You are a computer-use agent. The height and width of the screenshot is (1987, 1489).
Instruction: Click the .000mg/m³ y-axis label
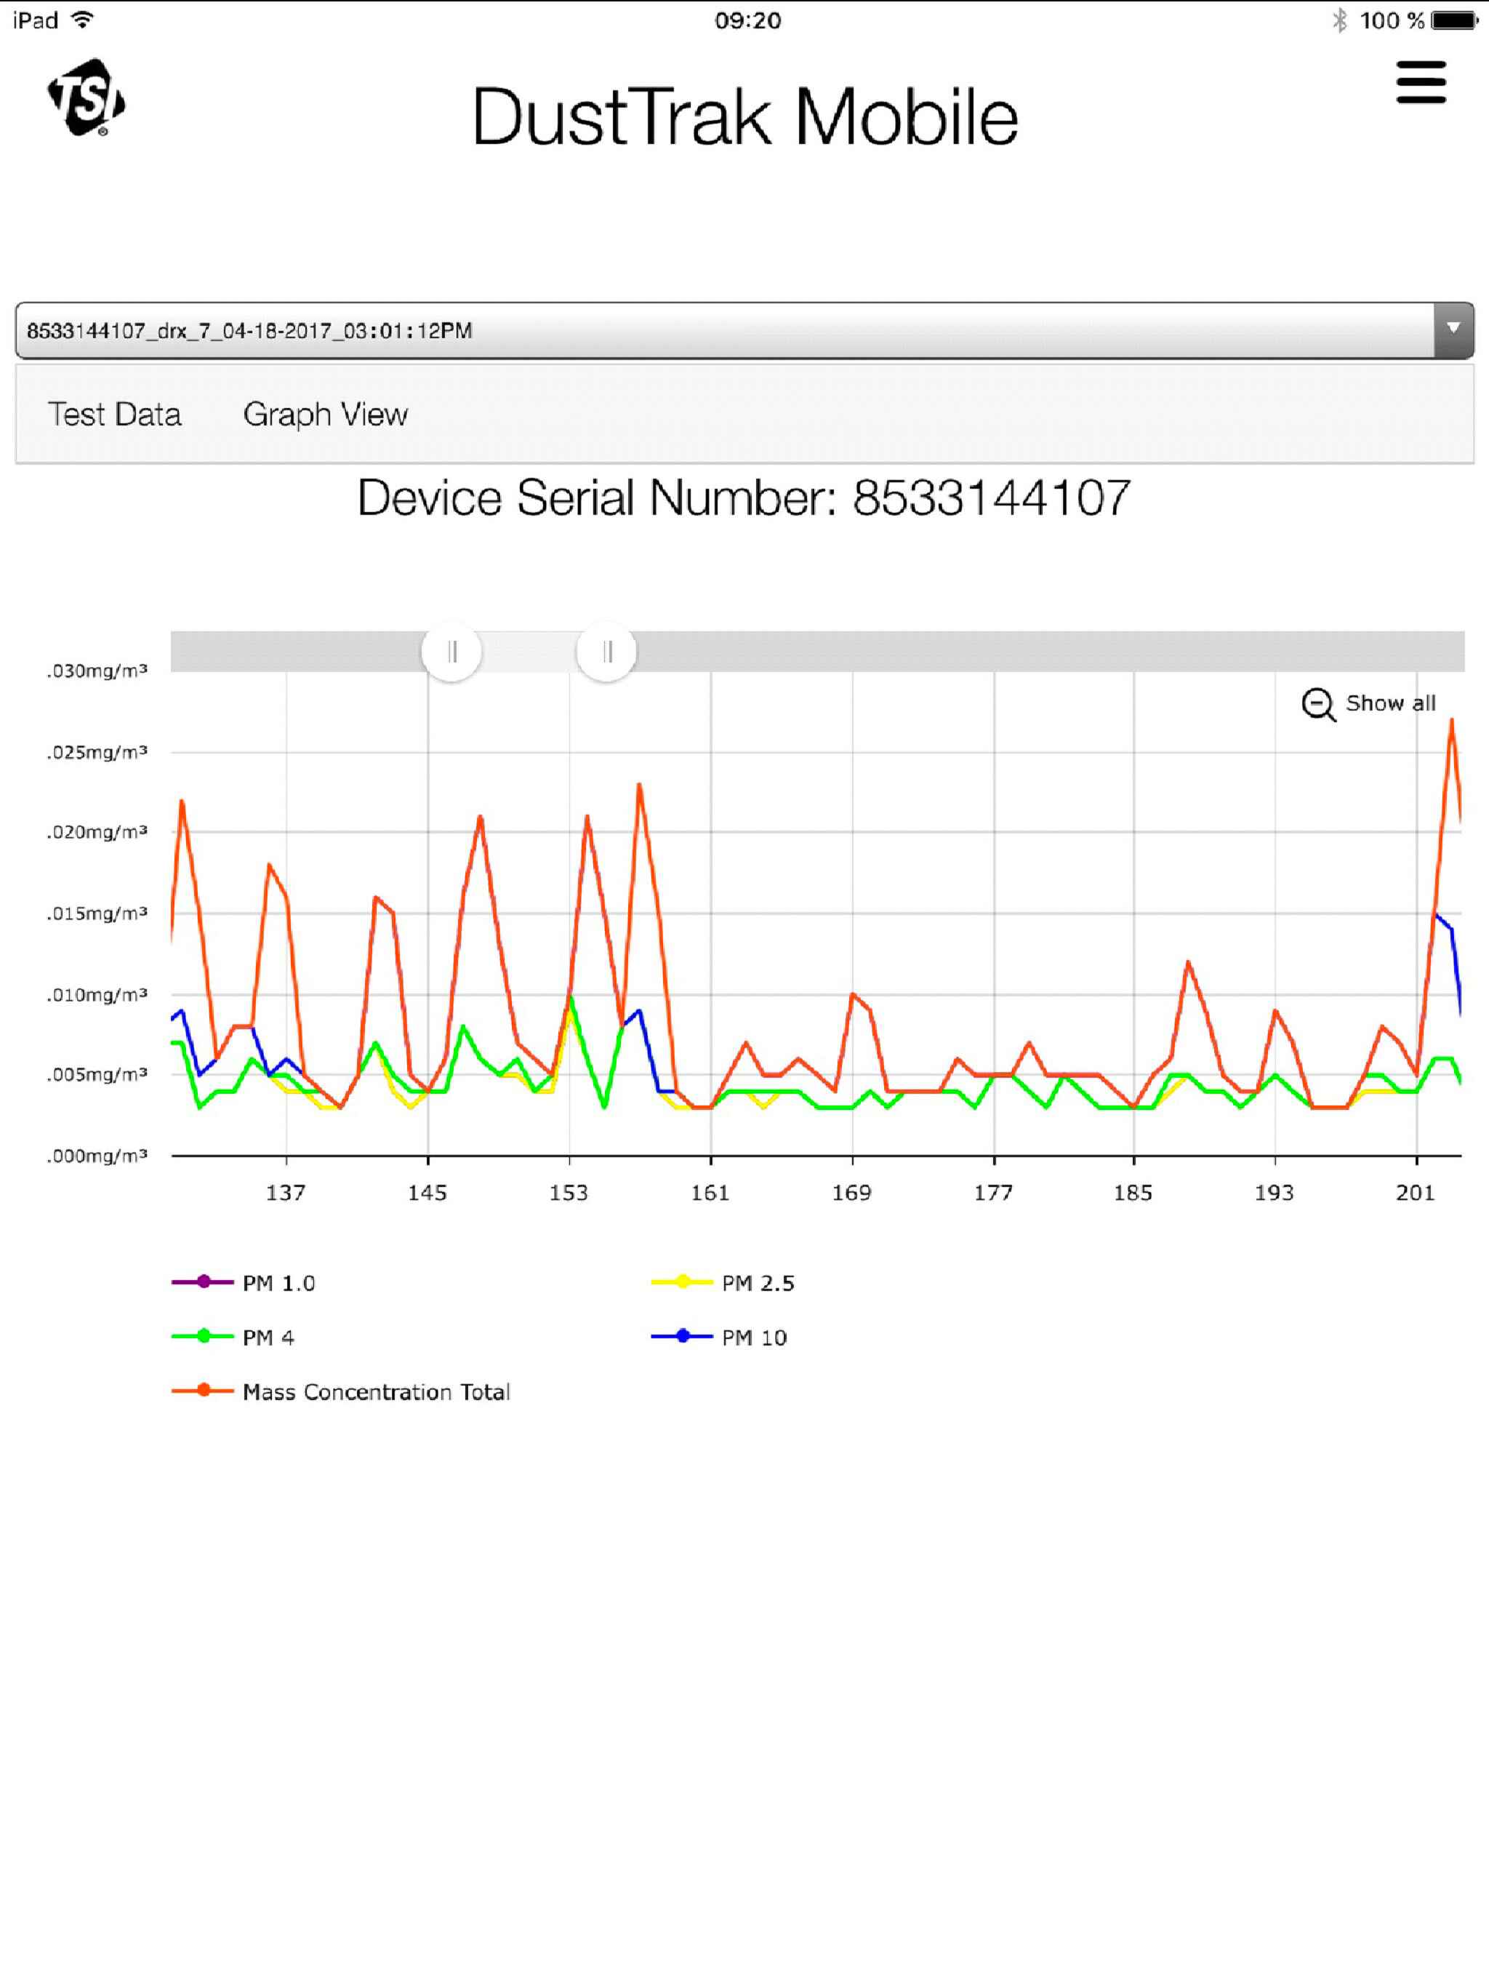[97, 1155]
